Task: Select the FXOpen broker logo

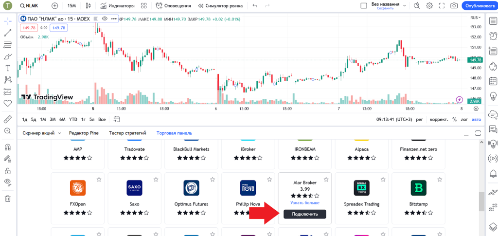Action: tap(78, 188)
